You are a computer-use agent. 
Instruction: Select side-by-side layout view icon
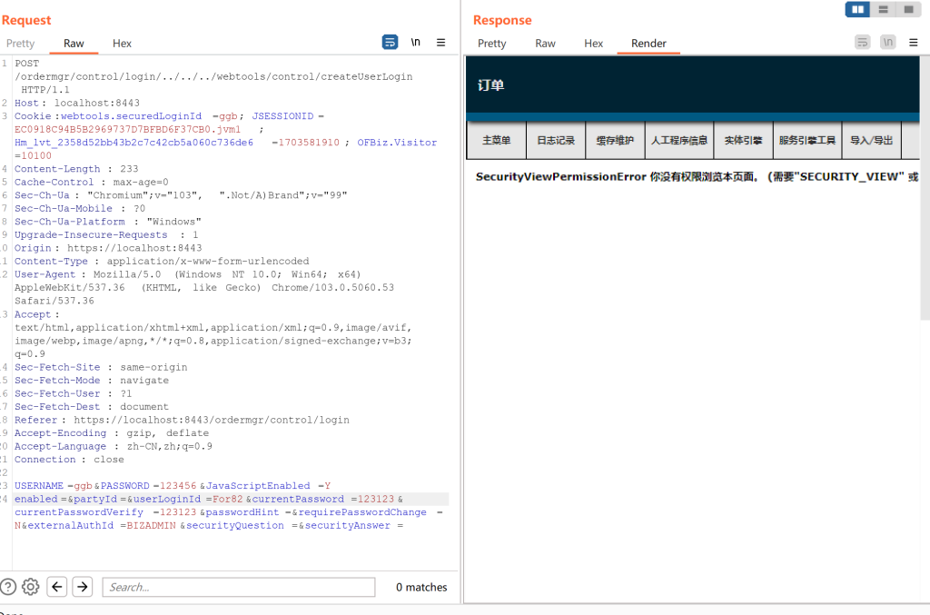pos(857,10)
